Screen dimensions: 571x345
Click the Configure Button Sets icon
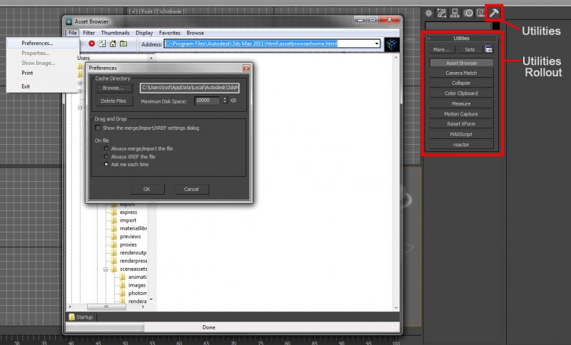pos(489,49)
